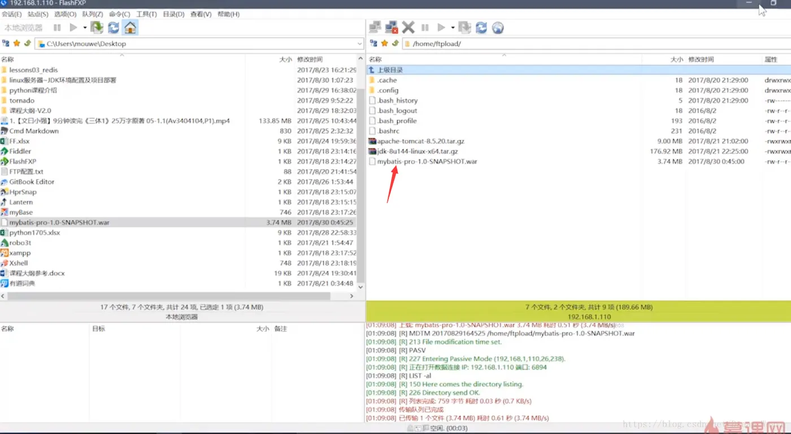Show remote folder tree icon
The width and height of the screenshot is (791, 434).
tap(373, 43)
